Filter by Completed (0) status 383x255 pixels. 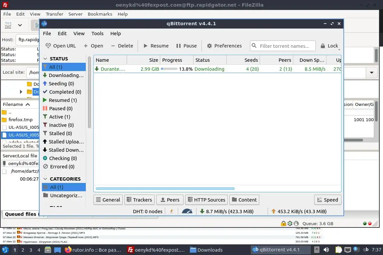(64, 92)
